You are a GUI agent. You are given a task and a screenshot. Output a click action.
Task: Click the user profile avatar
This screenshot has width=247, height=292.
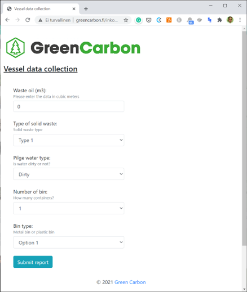click(230, 20)
